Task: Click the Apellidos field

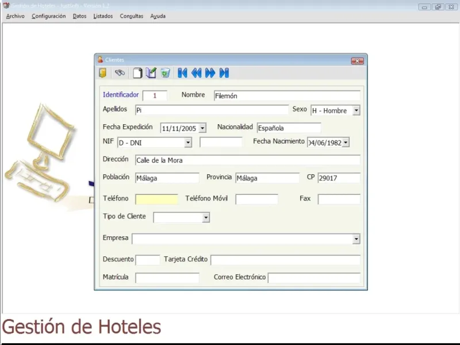Action: [212, 110]
